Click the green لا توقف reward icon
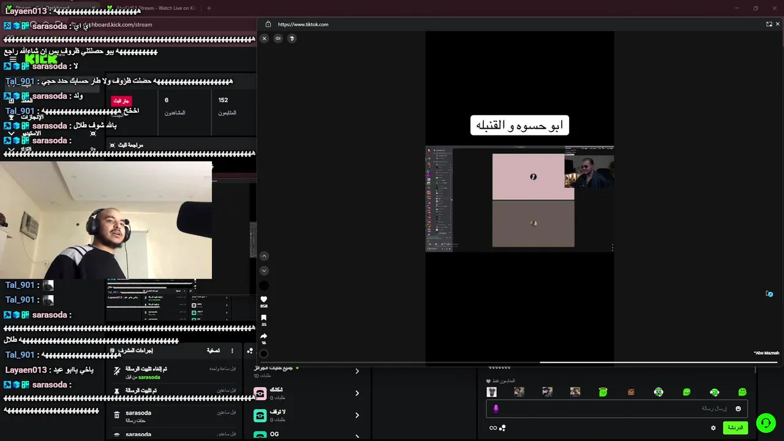 260,415
